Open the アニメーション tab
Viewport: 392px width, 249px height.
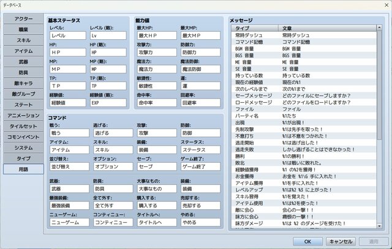23,116
